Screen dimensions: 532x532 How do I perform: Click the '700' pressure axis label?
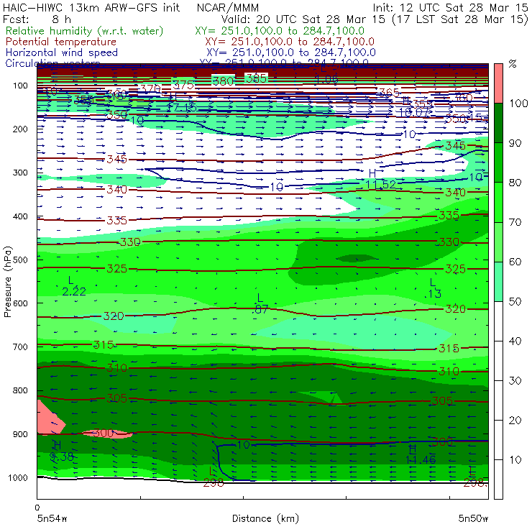click(x=20, y=347)
